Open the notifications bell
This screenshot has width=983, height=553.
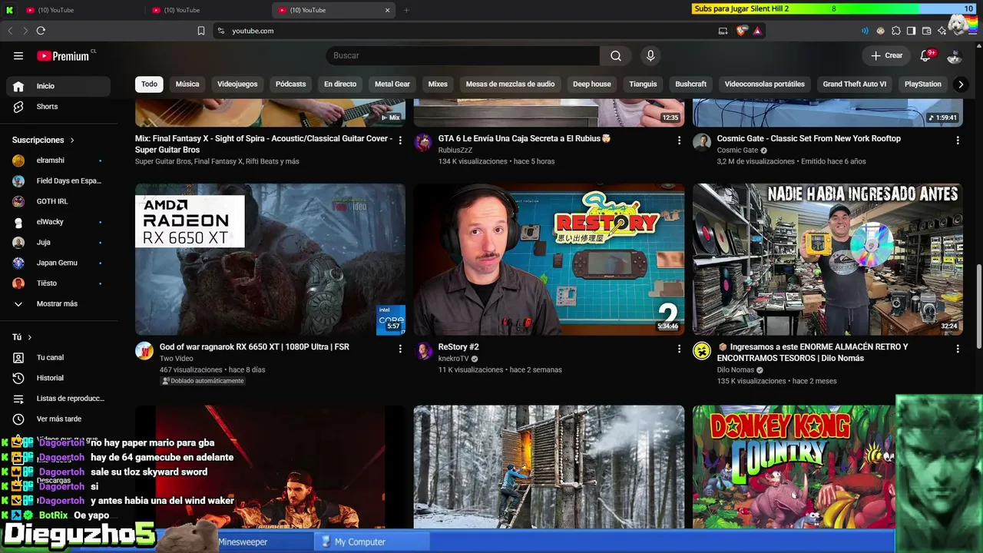(x=926, y=56)
